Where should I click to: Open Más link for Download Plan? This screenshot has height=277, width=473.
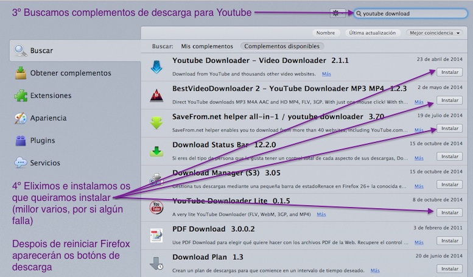pos(375,270)
